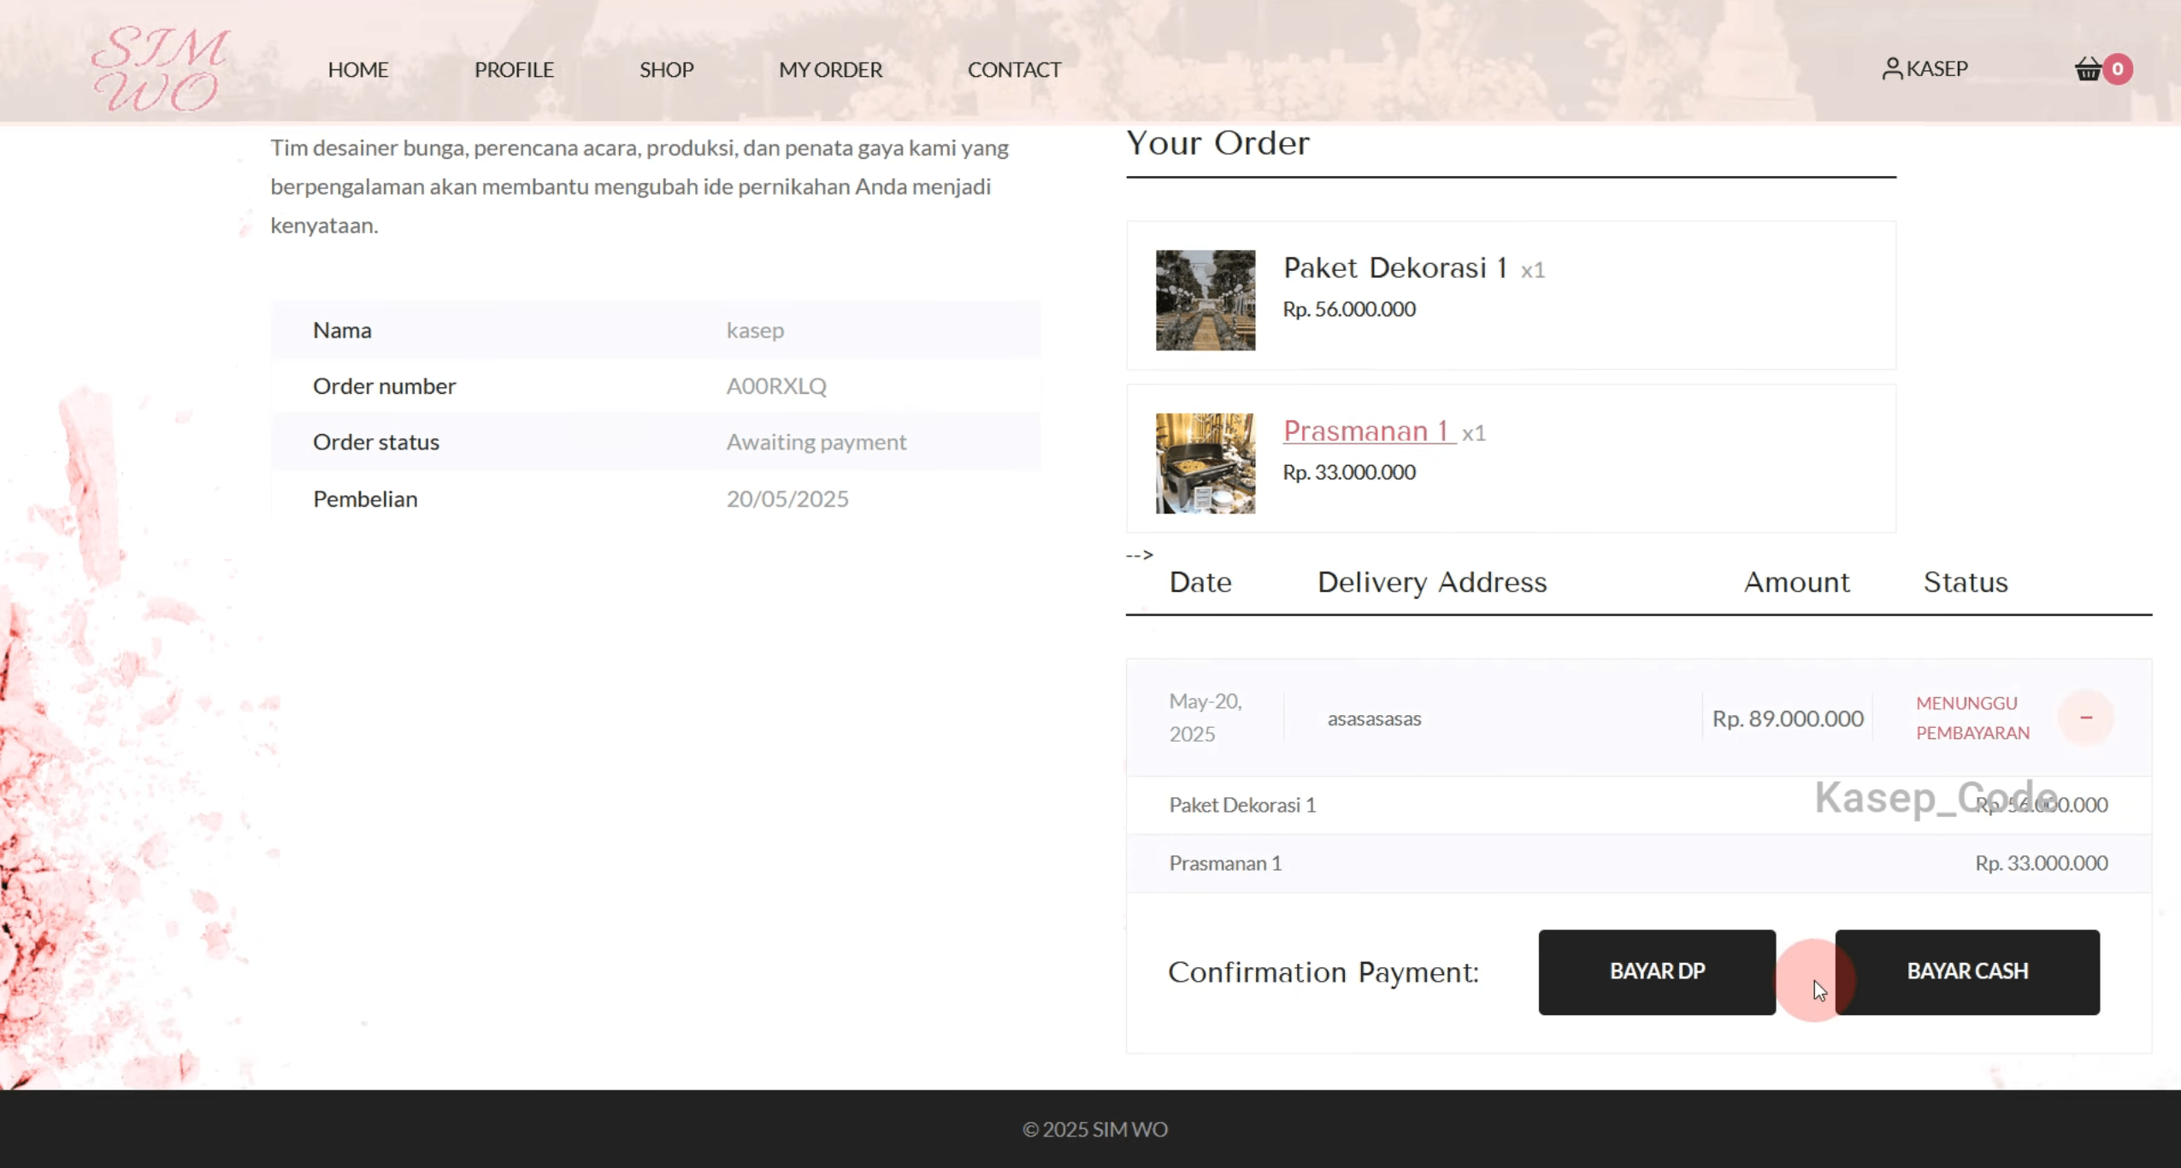Click the purchase date 20/05/2025
The height and width of the screenshot is (1168, 2181).
coord(787,498)
